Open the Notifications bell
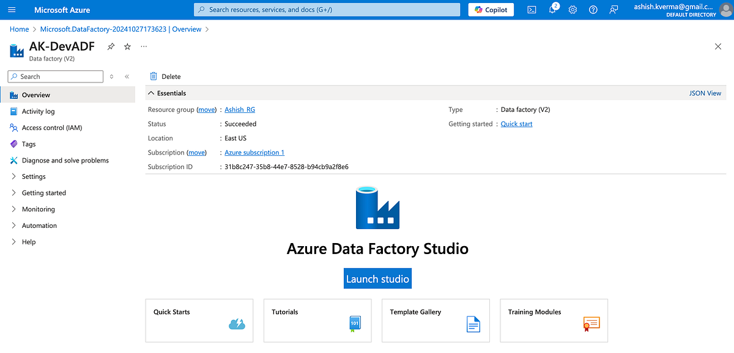 [552, 10]
